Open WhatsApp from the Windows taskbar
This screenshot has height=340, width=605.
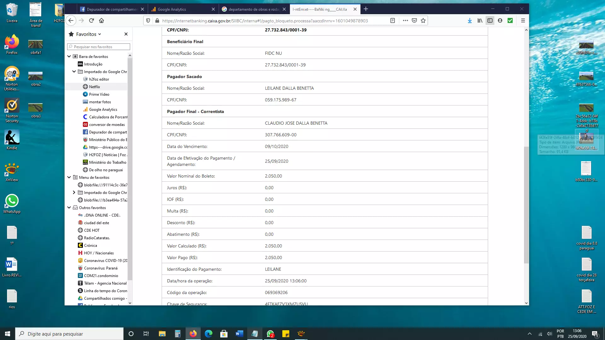pyautogui.click(x=270, y=334)
